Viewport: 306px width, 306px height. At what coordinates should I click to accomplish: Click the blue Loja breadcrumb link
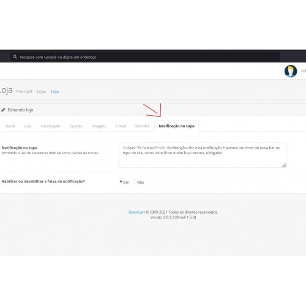[x=55, y=91]
